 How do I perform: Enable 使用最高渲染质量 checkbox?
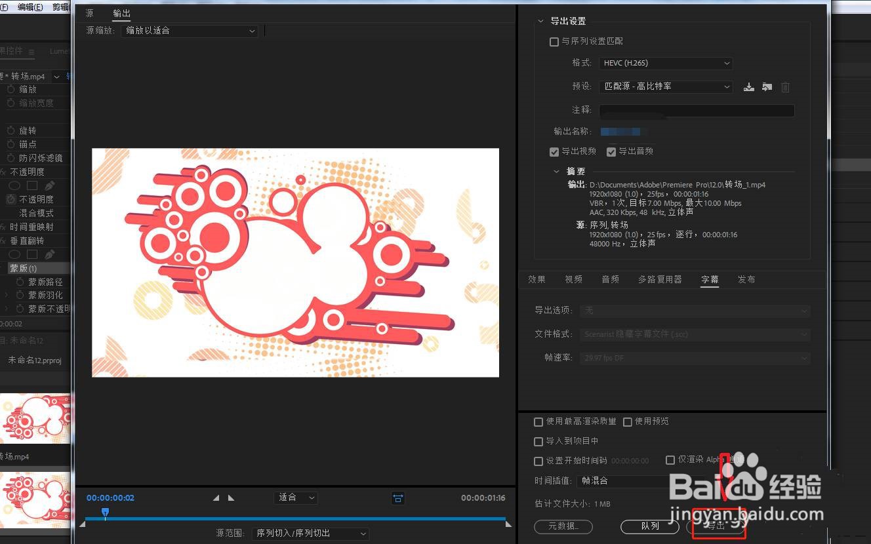point(538,422)
